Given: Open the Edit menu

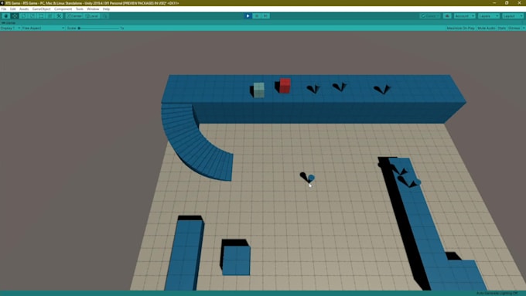Looking at the screenshot, I should coord(12,9).
